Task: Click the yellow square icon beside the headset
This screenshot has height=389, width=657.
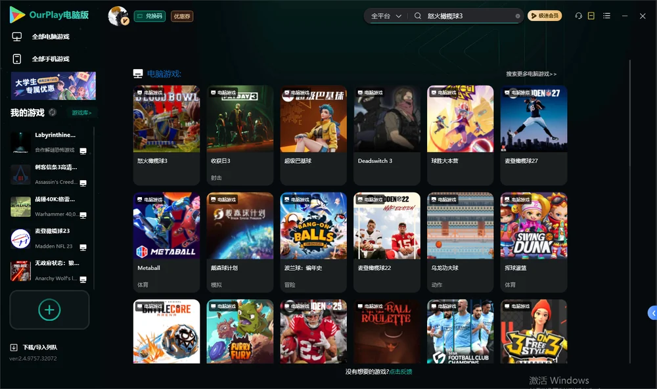Action: coord(591,16)
